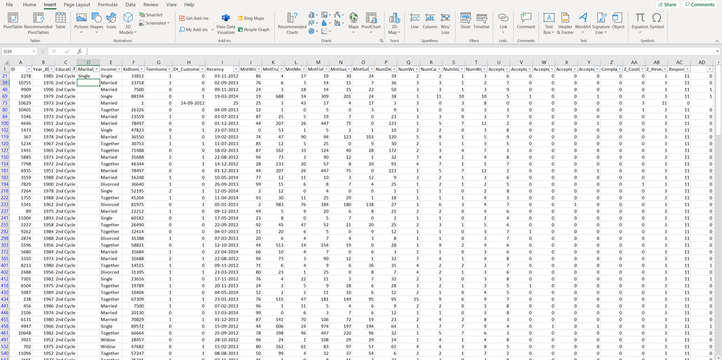Click the Name Box showing D39
This screenshot has height=360, width=722.
tap(17, 51)
